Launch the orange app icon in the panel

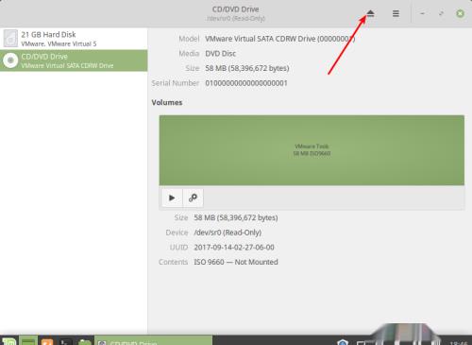tap(47, 341)
